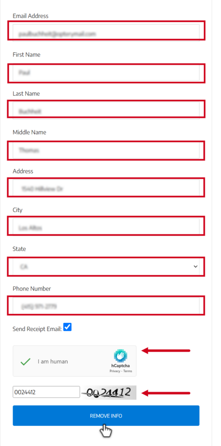This screenshot has height=446, width=221.
Task: Click into the Email Address field
Action: tap(106, 33)
